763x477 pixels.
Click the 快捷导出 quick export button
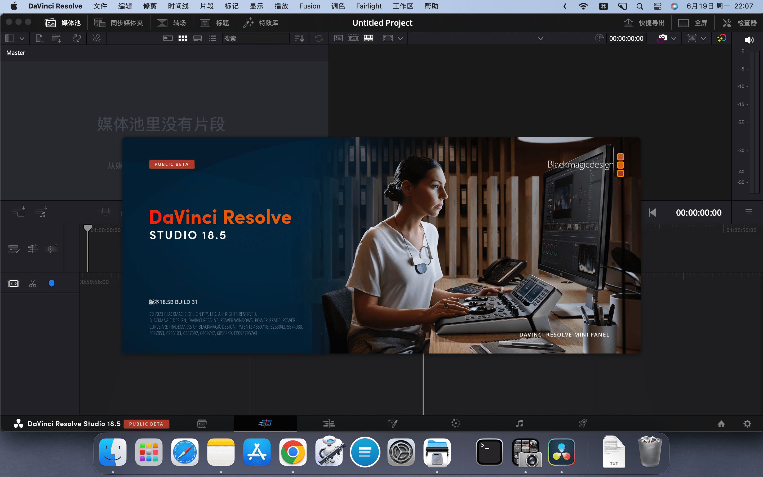pos(644,23)
